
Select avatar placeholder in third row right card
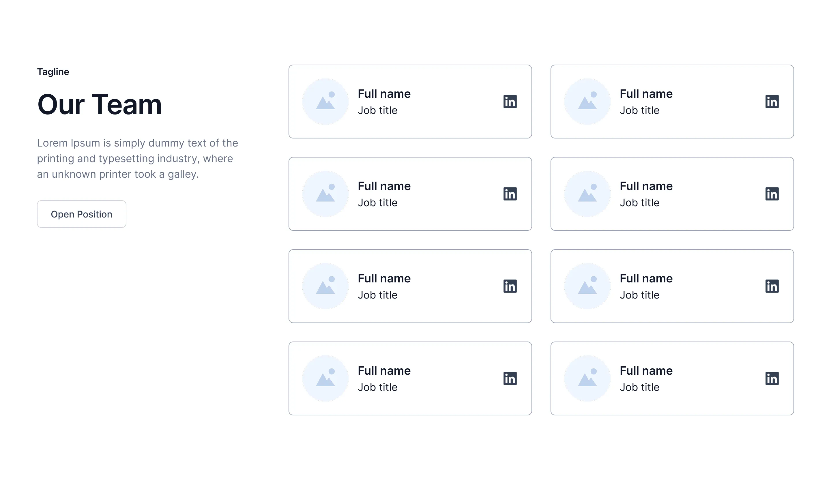587,286
